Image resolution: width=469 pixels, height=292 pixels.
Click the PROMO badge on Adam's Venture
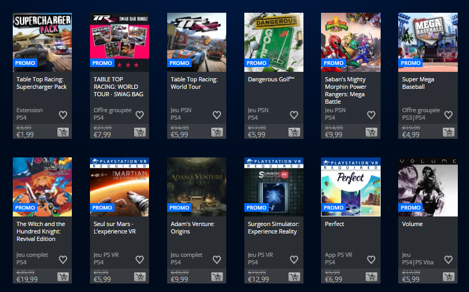click(x=179, y=207)
